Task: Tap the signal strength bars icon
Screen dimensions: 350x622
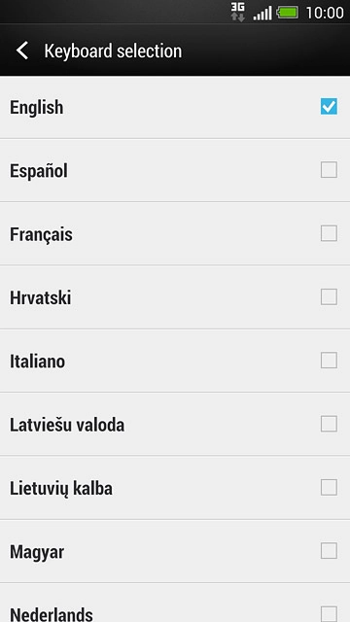Action: pos(262,13)
